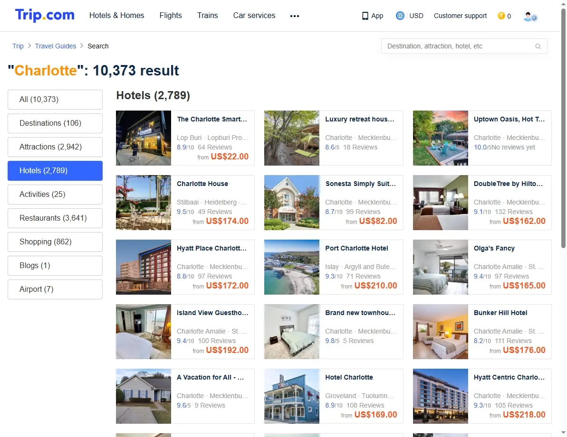
Task: Click the US$210.00 price
Action: pos(376,286)
